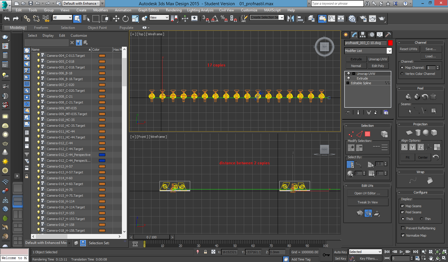Click the Select and Move tool
448x262 pixels.
(116, 19)
